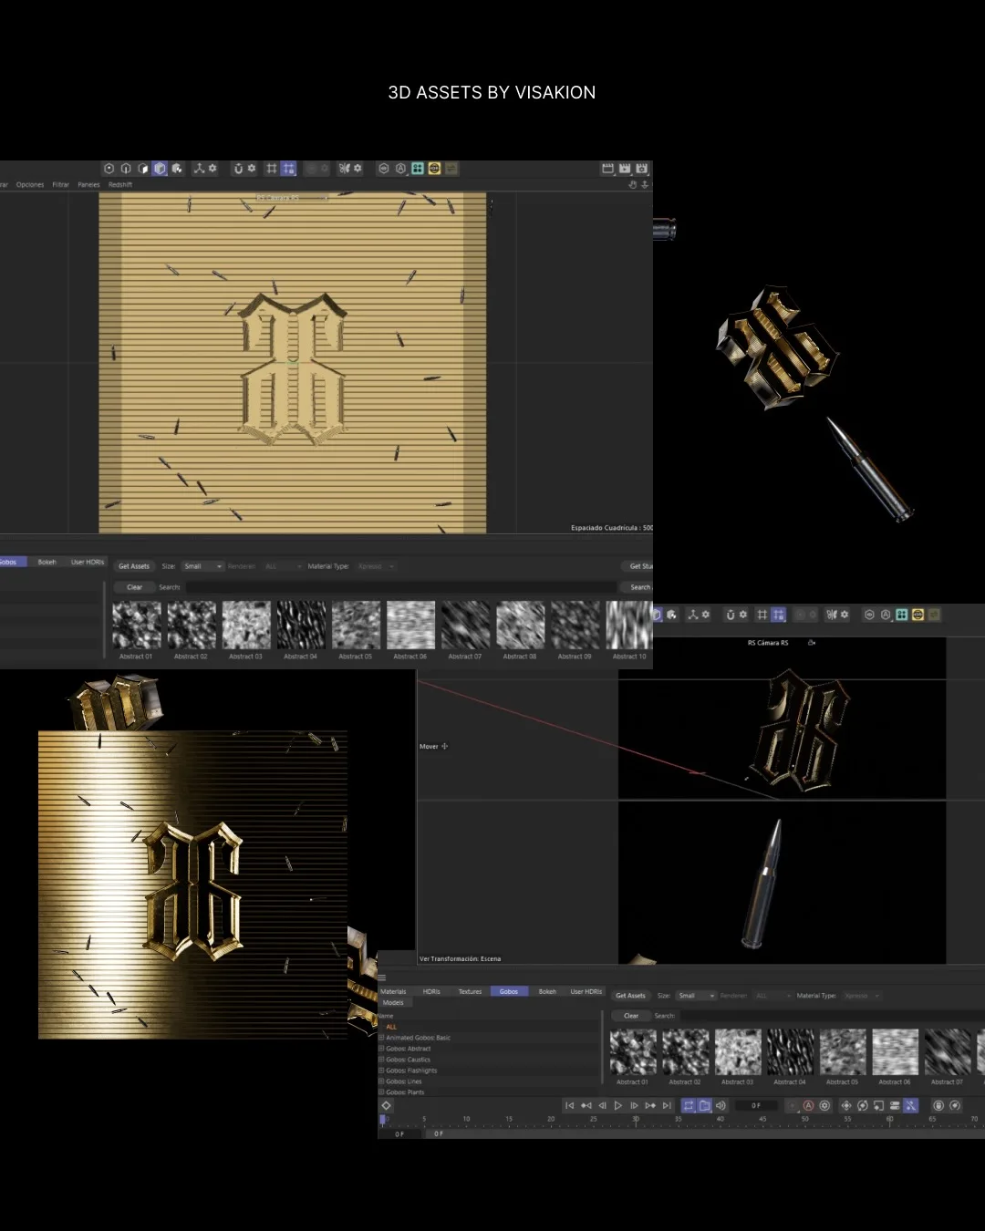Jump to the start of the animation

(570, 1105)
